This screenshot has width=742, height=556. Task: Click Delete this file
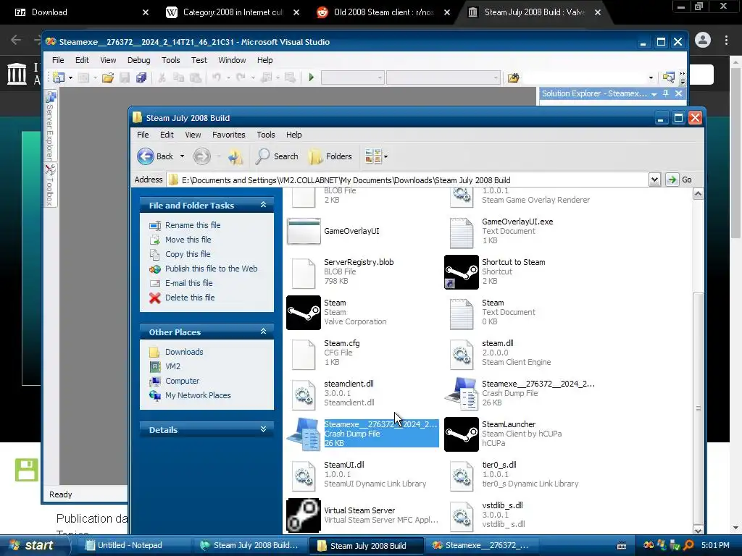coord(190,298)
